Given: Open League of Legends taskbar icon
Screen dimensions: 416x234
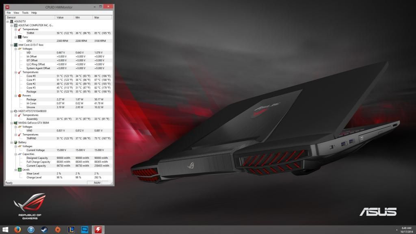Looking at the screenshot, I should pyautogui.click(x=71, y=230).
